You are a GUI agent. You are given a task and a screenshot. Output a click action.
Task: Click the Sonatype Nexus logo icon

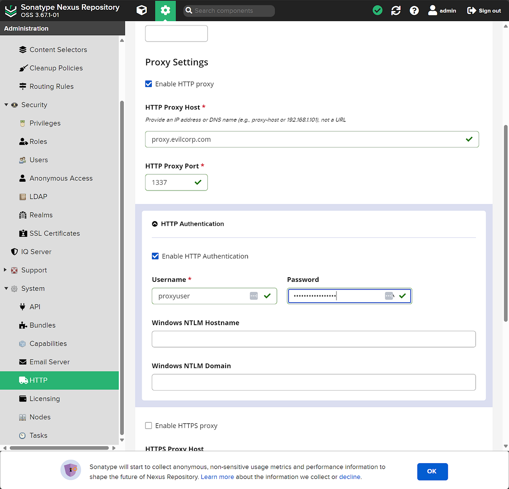[x=11, y=11]
